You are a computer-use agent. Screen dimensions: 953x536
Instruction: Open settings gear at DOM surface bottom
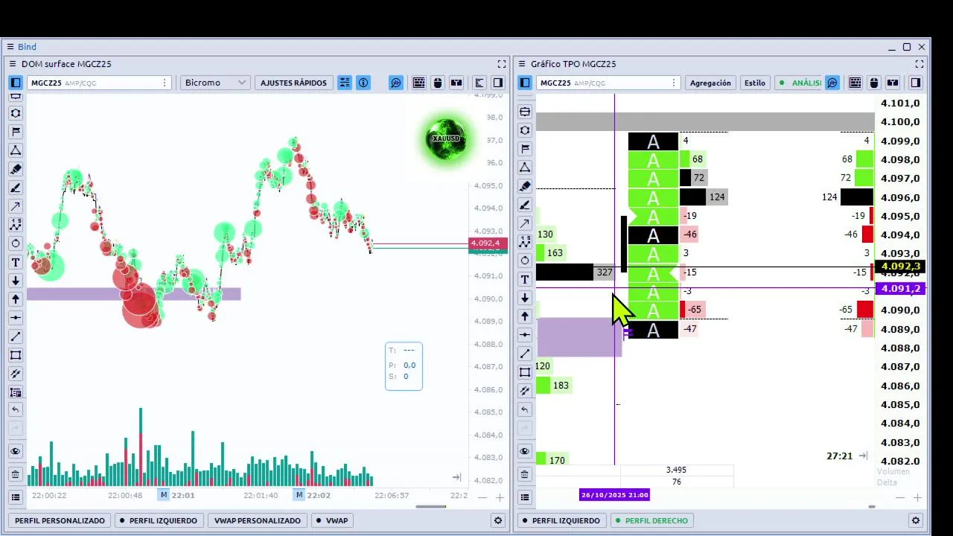click(498, 520)
